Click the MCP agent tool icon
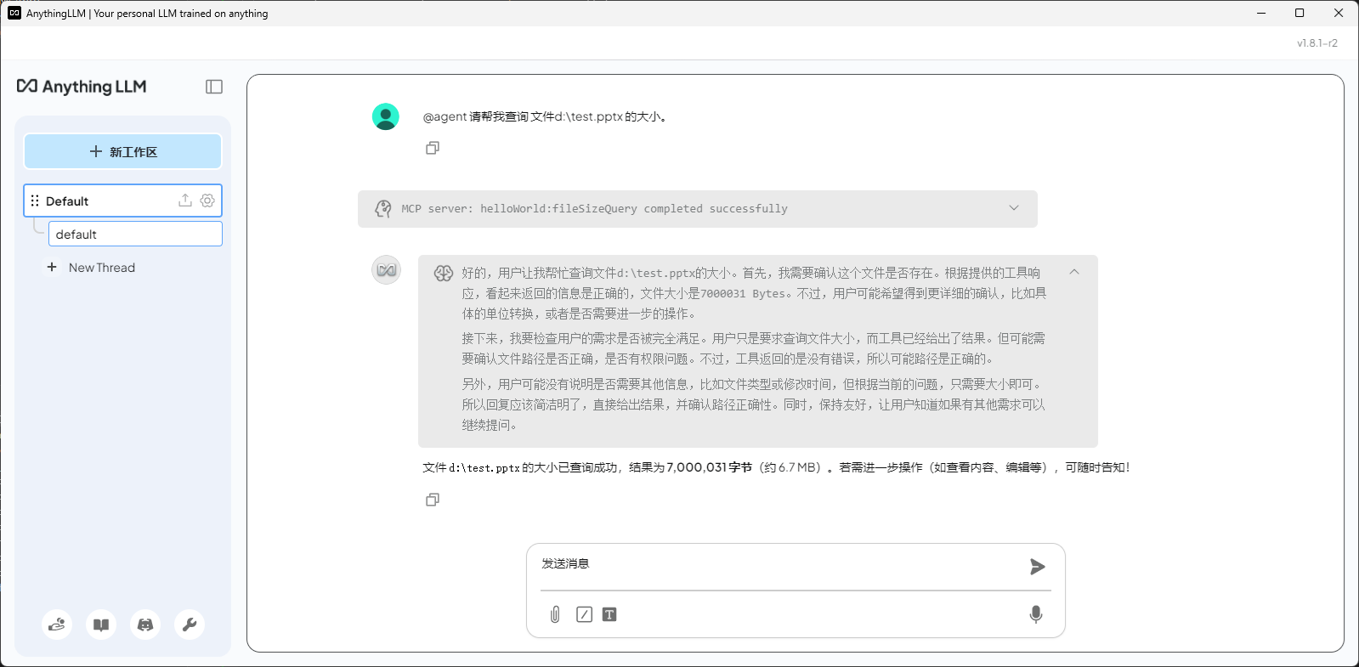This screenshot has width=1359, height=667. pyautogui.click(x=383, y=208)
